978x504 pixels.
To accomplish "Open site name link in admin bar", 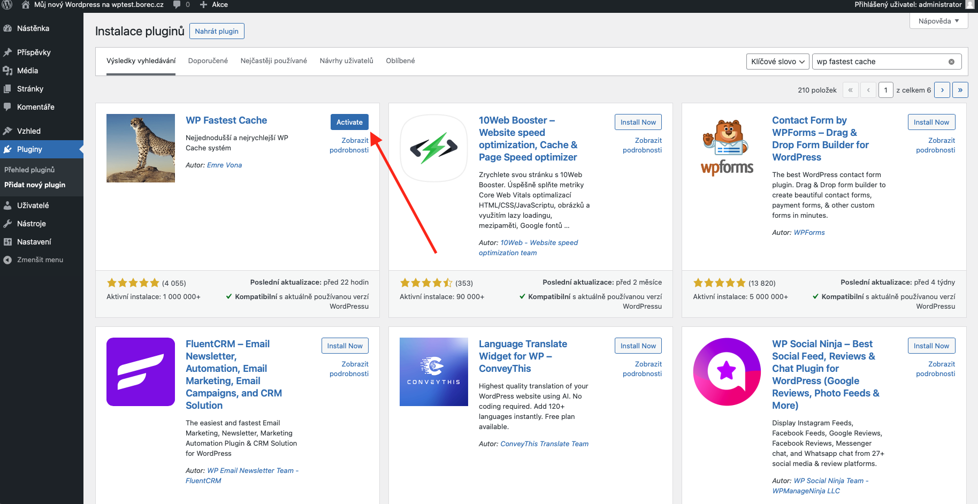I will click(x=99, y=4).
